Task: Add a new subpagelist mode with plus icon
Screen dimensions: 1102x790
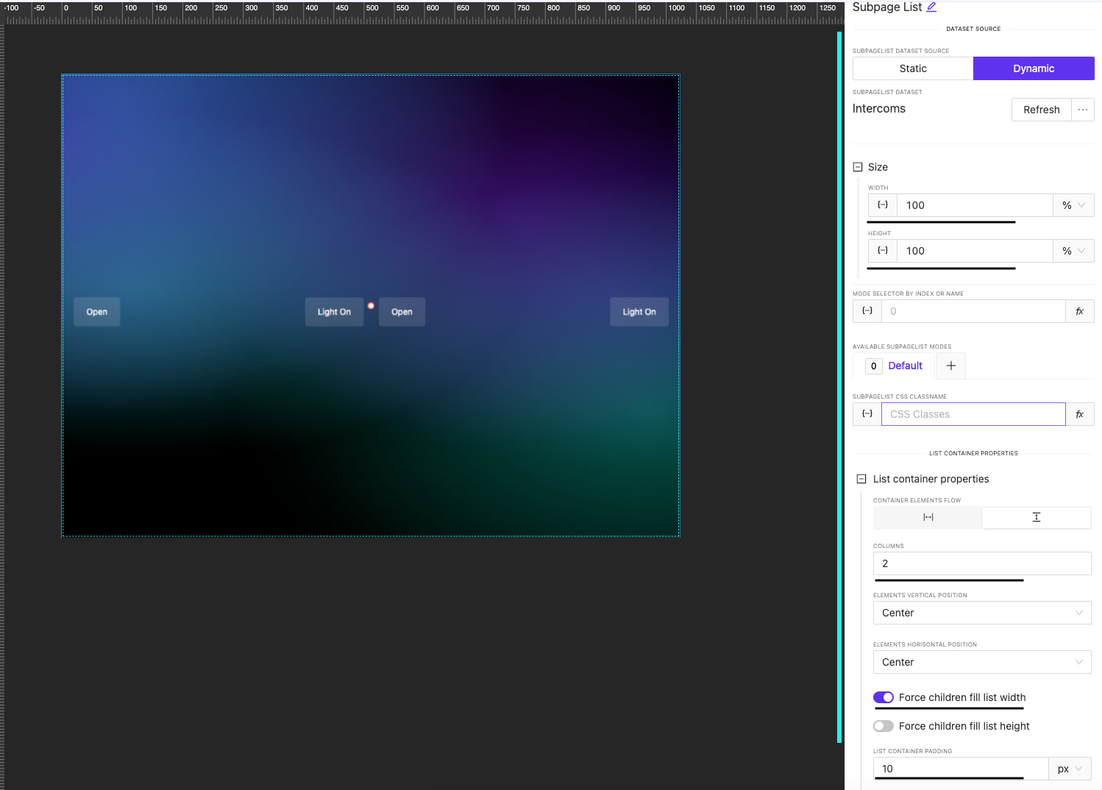Action: point(950,366)
